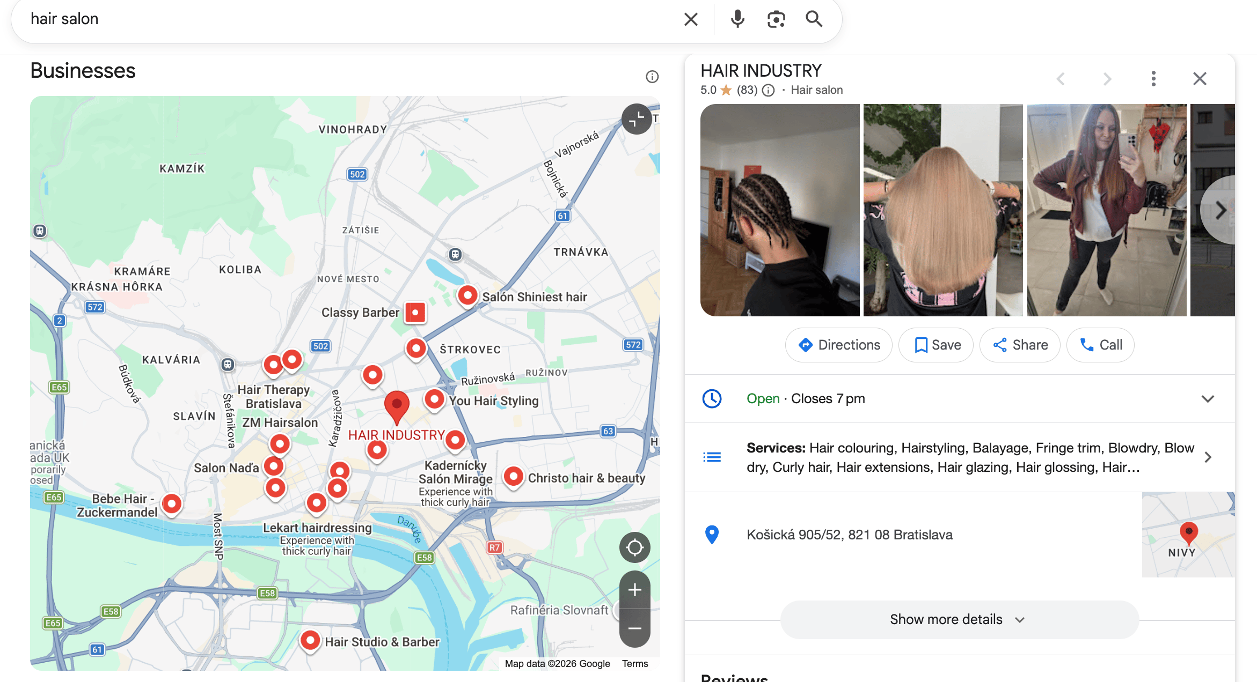Clear the search box with X icon

[691, 19]
